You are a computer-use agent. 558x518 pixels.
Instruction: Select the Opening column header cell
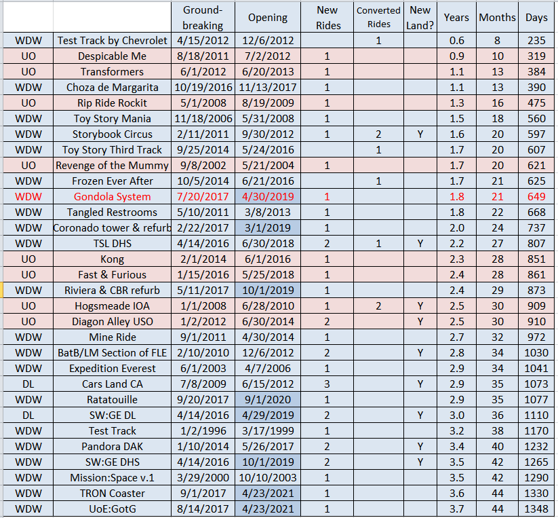[x=268, y=18]
